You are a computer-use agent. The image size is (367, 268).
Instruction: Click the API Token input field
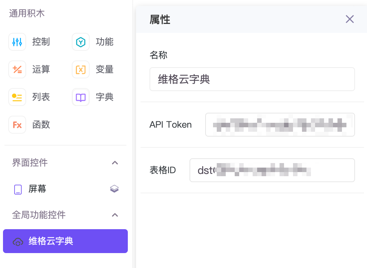point(280,125)
